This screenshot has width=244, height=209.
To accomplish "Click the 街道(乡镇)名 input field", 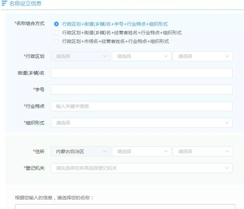I will tap(142, 73).
